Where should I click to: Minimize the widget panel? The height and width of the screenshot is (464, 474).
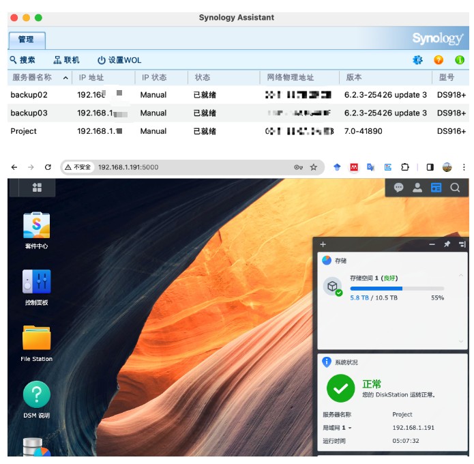click(x=432, y=244)
